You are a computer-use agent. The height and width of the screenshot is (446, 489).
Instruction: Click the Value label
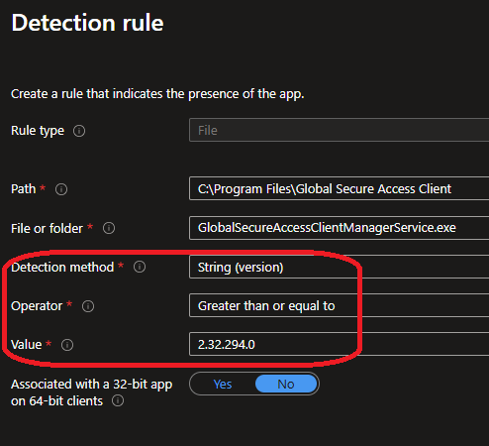[27, 345]
